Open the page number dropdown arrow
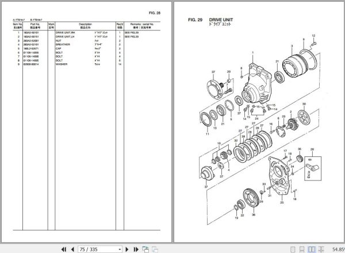The width and height of the screenshot is (345, 253). [x=120, y=250]
